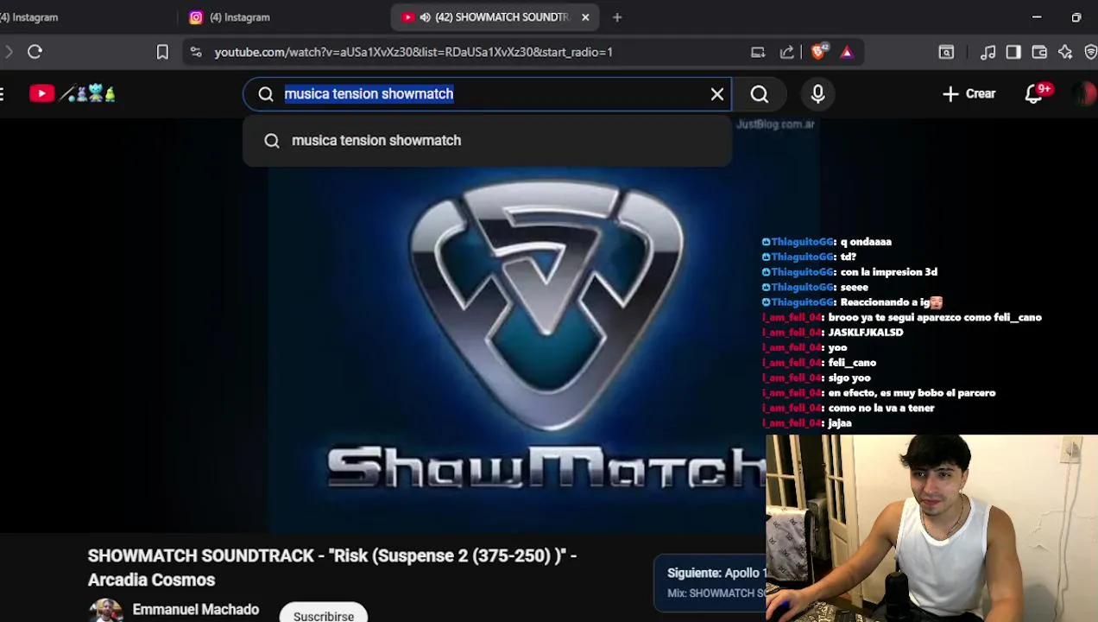Open the account avatar menu
This screenshot has width=1098, height=622.
click(1083, 93)
